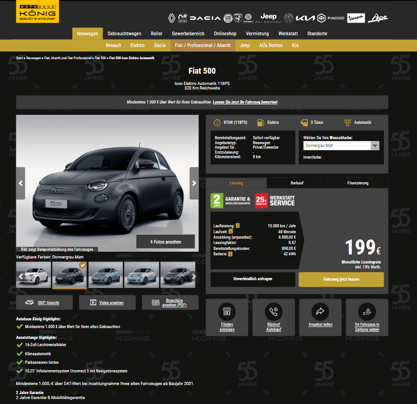Advance to next main car photo
The height and width of the screenshot is (404, 417).
[194, 183]
